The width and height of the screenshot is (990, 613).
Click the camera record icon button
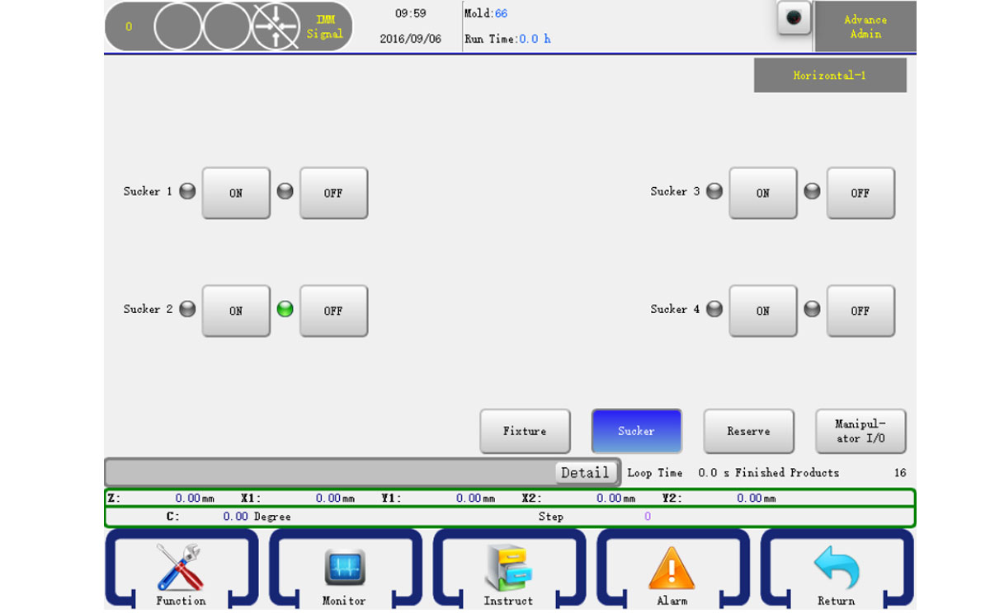[x=794, y=19]
